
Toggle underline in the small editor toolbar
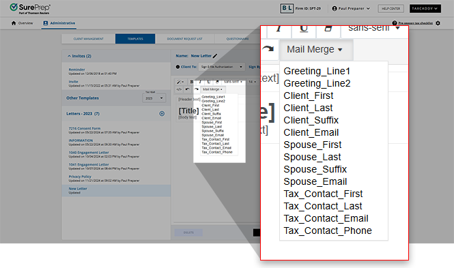(x=209, y=82)
